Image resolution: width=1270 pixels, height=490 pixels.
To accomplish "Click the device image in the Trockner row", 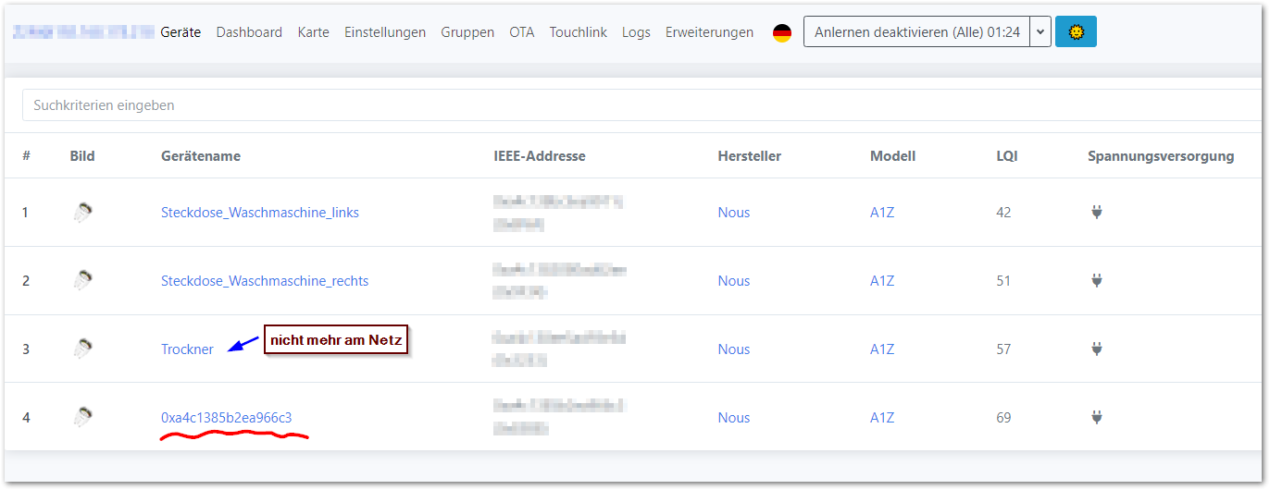I will pyautogui.click(x=83, y=349).
